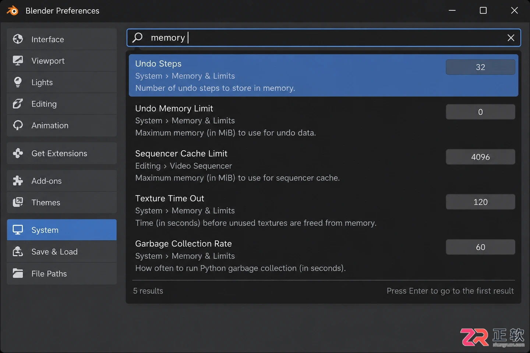
Task: Click the File Paths folder icon
Action: (18, 273)
